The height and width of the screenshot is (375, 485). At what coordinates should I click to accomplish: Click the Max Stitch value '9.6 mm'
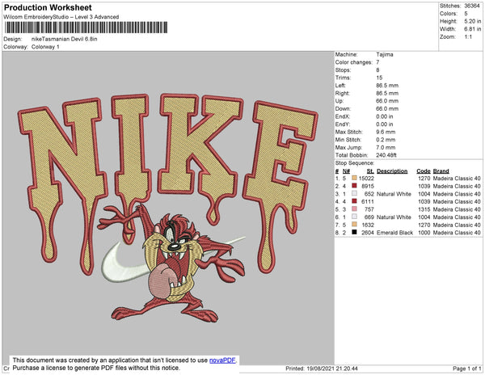point(386,132)
